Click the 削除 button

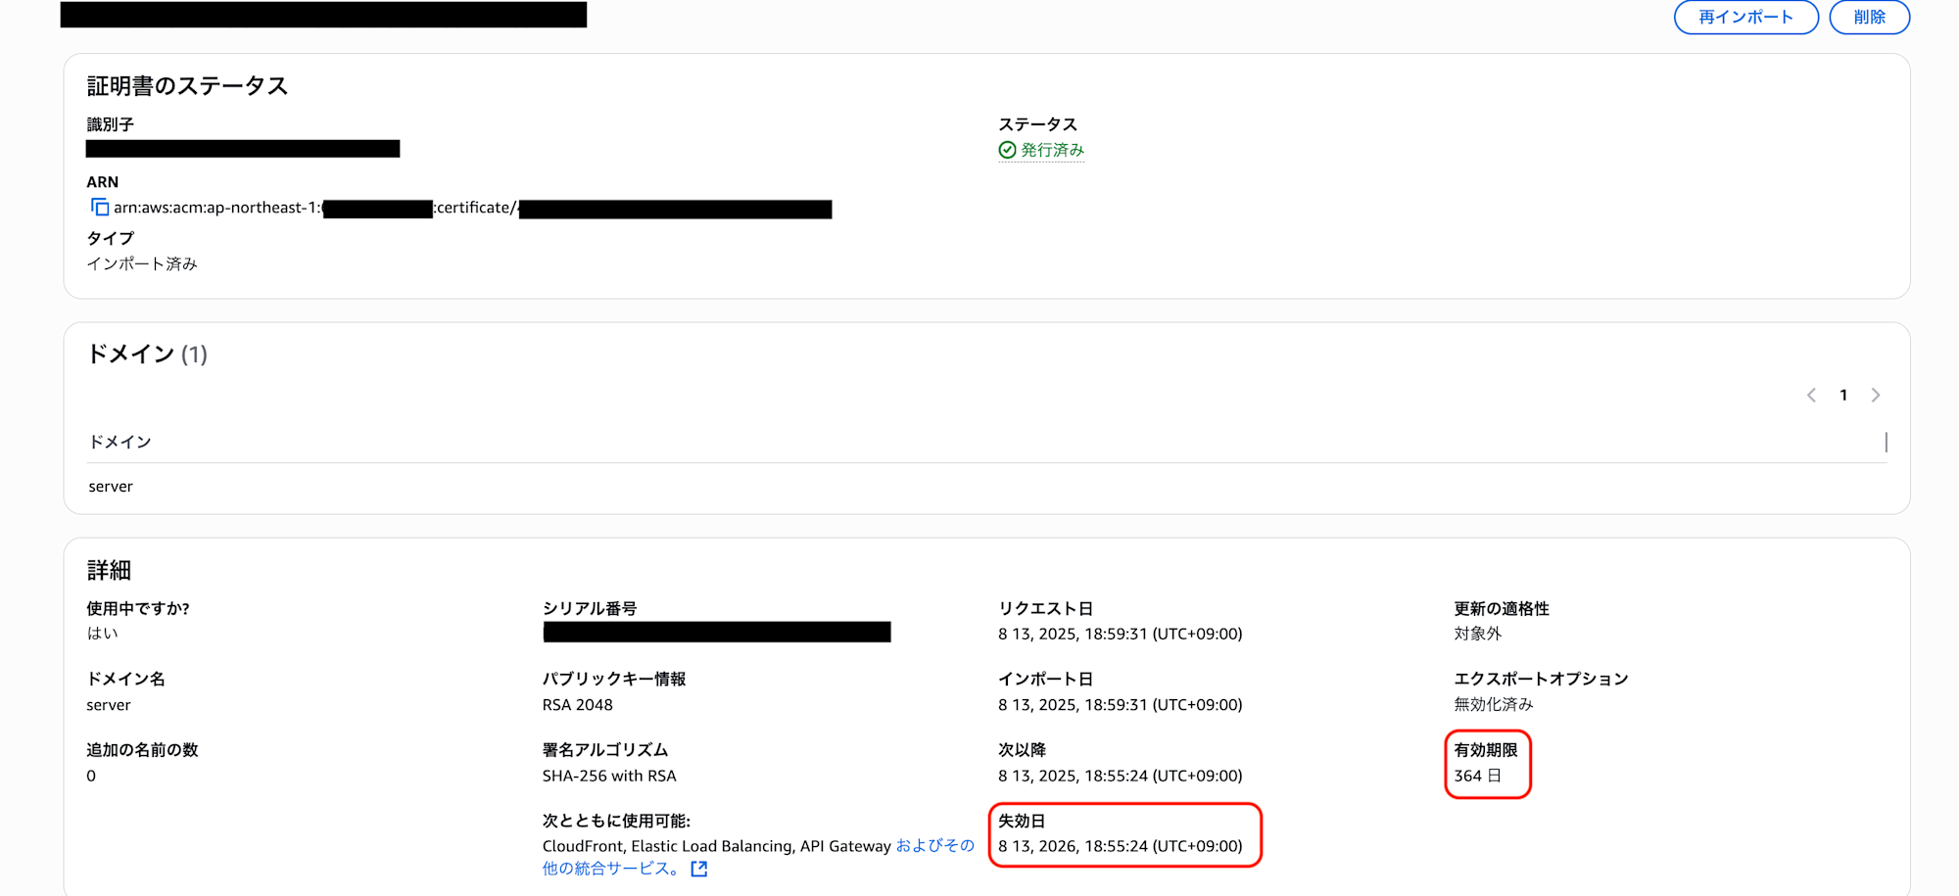(1869, 18)
